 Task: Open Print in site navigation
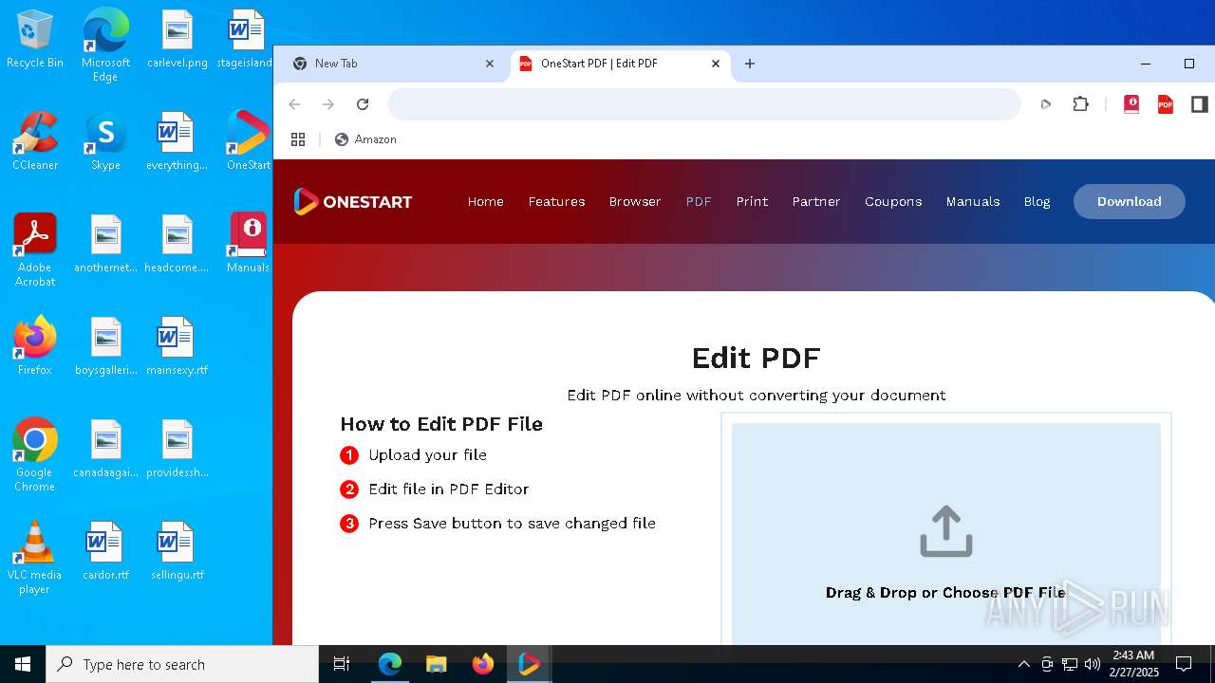click(x=752, y=201)
